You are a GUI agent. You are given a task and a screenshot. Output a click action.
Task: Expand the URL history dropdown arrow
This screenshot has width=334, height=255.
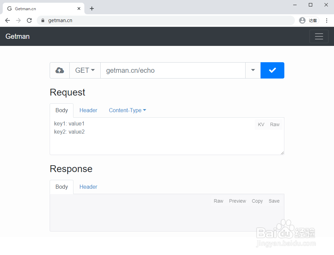253,70
